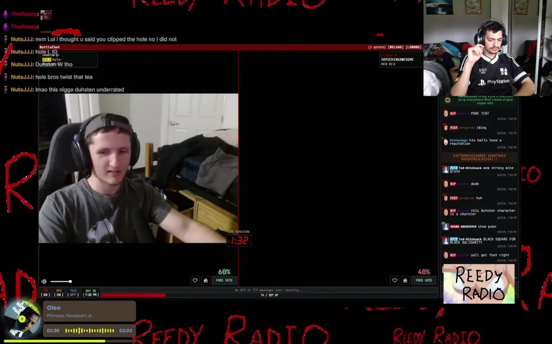Toggle the SFX ON switch
The width and height of the screenshot is (552, 344).
coord(59,293)
